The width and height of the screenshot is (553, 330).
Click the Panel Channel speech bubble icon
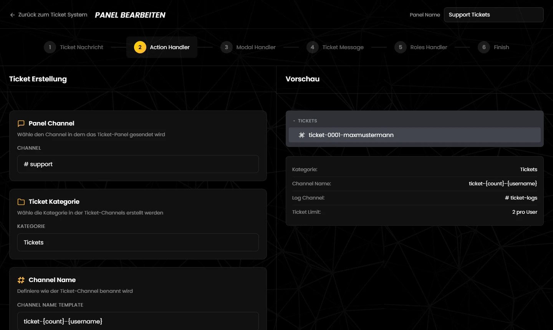(x=21, y=124)
